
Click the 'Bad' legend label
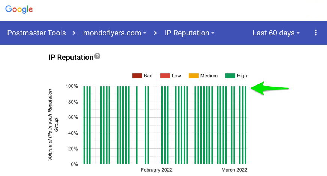coord(148,76)
